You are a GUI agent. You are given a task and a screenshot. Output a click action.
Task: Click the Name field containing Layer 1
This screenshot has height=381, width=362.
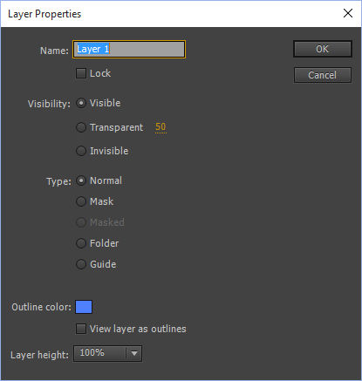point(129,50)
